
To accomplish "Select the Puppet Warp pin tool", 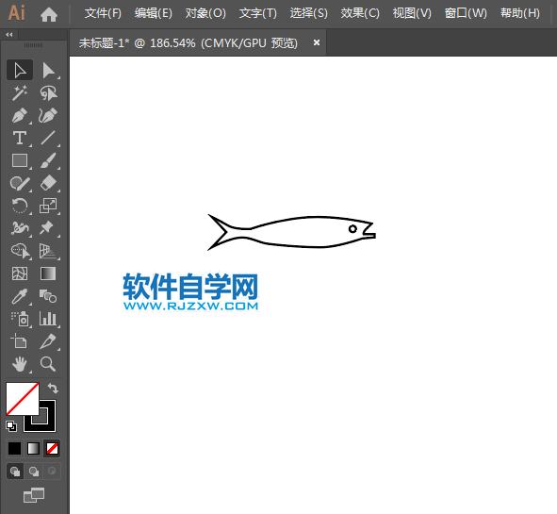I will coord(48,228).
